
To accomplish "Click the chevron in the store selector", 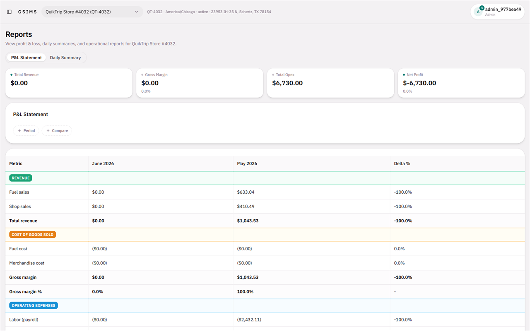I will [x=137, y=12].
